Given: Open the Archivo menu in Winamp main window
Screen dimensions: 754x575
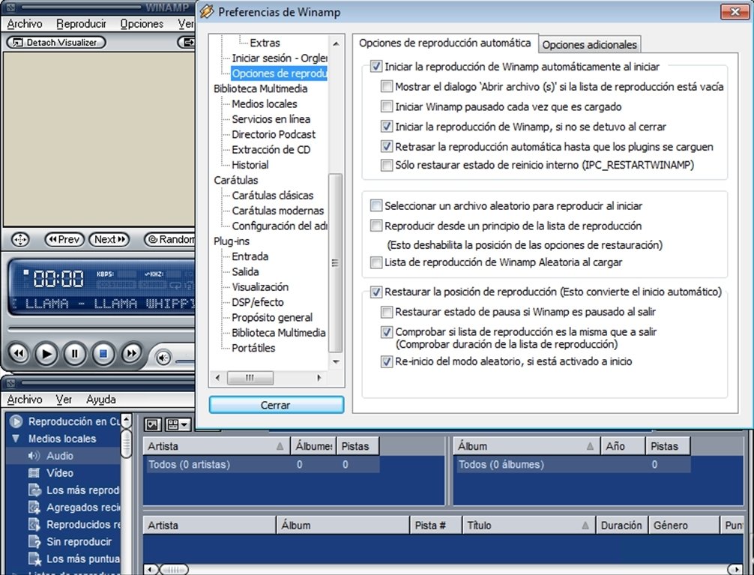Looking at the screenshot, I should [x=25, y=23].
